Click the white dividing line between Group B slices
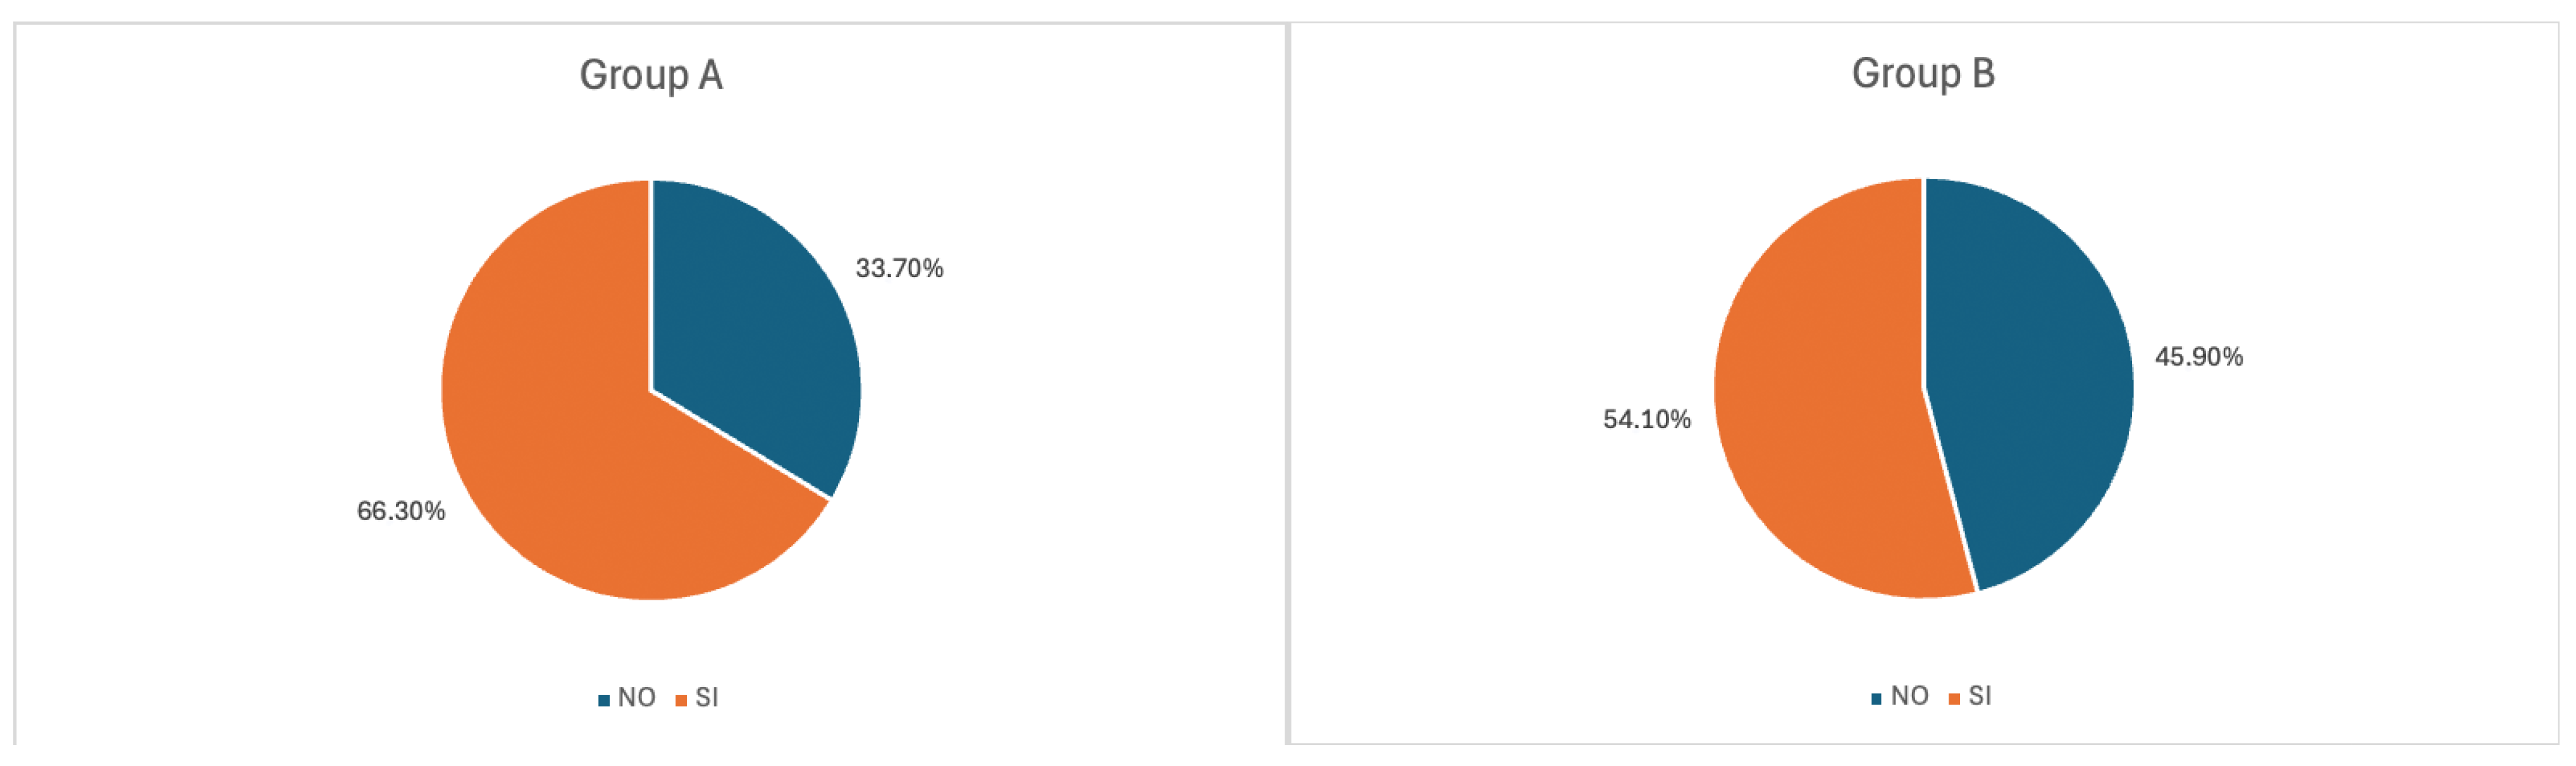The width and height of the screenshot is (2576, 766). coord(1950,490)
